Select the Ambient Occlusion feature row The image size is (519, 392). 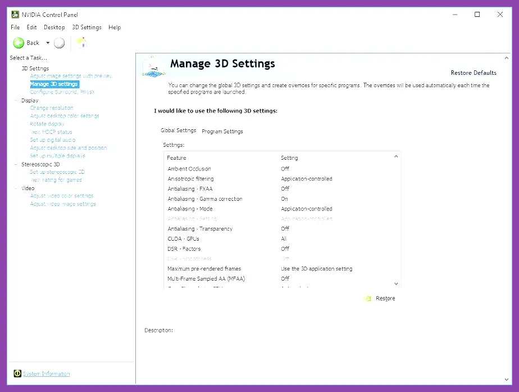[279, 169]
